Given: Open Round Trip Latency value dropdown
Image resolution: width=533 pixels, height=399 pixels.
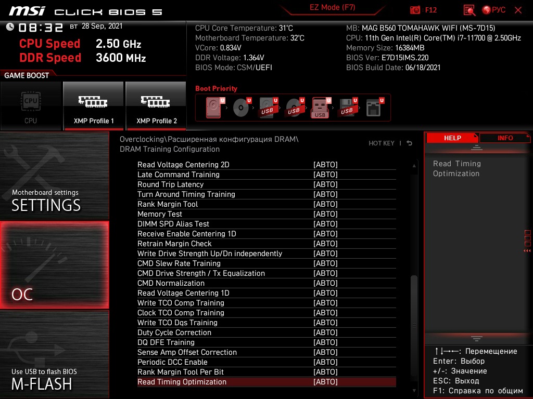Looking at the screenshot, I should [325, 184].
